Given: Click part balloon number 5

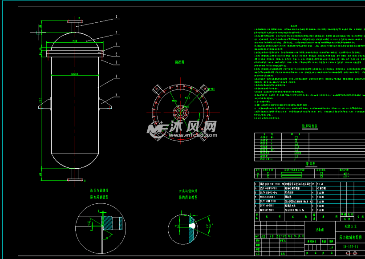Looking at the screenshot, I should (x=116, y=94).
